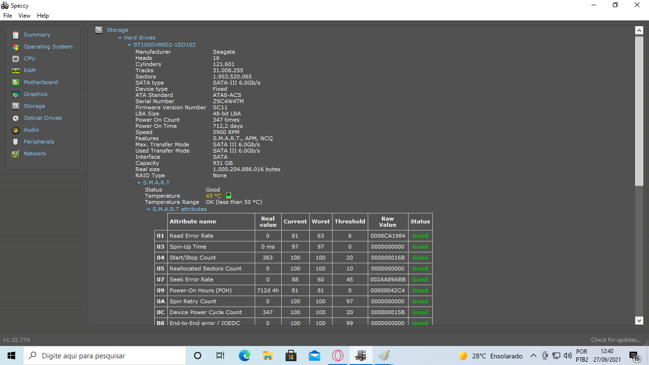This screenshot has height=365, width=649.
Task: Click the Network icon in sidebar
Action: [x=16, y=154]
